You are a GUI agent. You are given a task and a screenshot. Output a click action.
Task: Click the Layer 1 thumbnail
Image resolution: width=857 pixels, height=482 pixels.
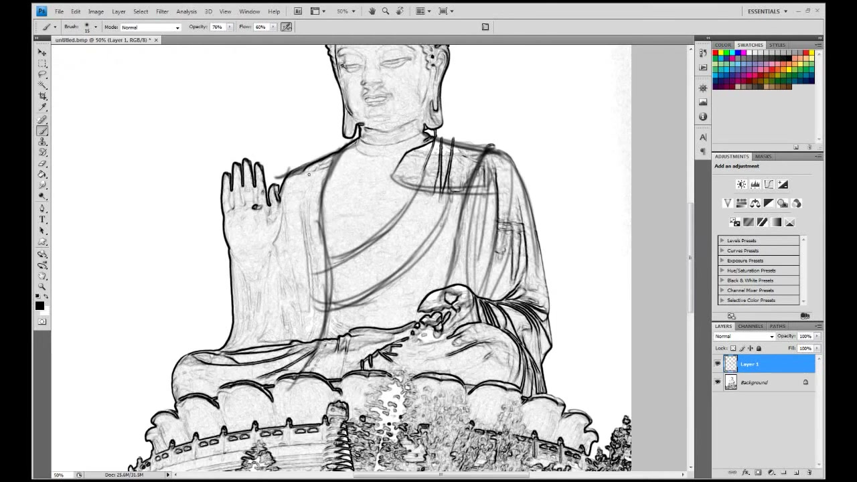[x=730, y=364]
